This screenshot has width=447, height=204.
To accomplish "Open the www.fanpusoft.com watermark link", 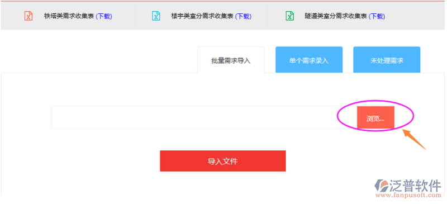I will pyautogui.click(x=408, y=196).
